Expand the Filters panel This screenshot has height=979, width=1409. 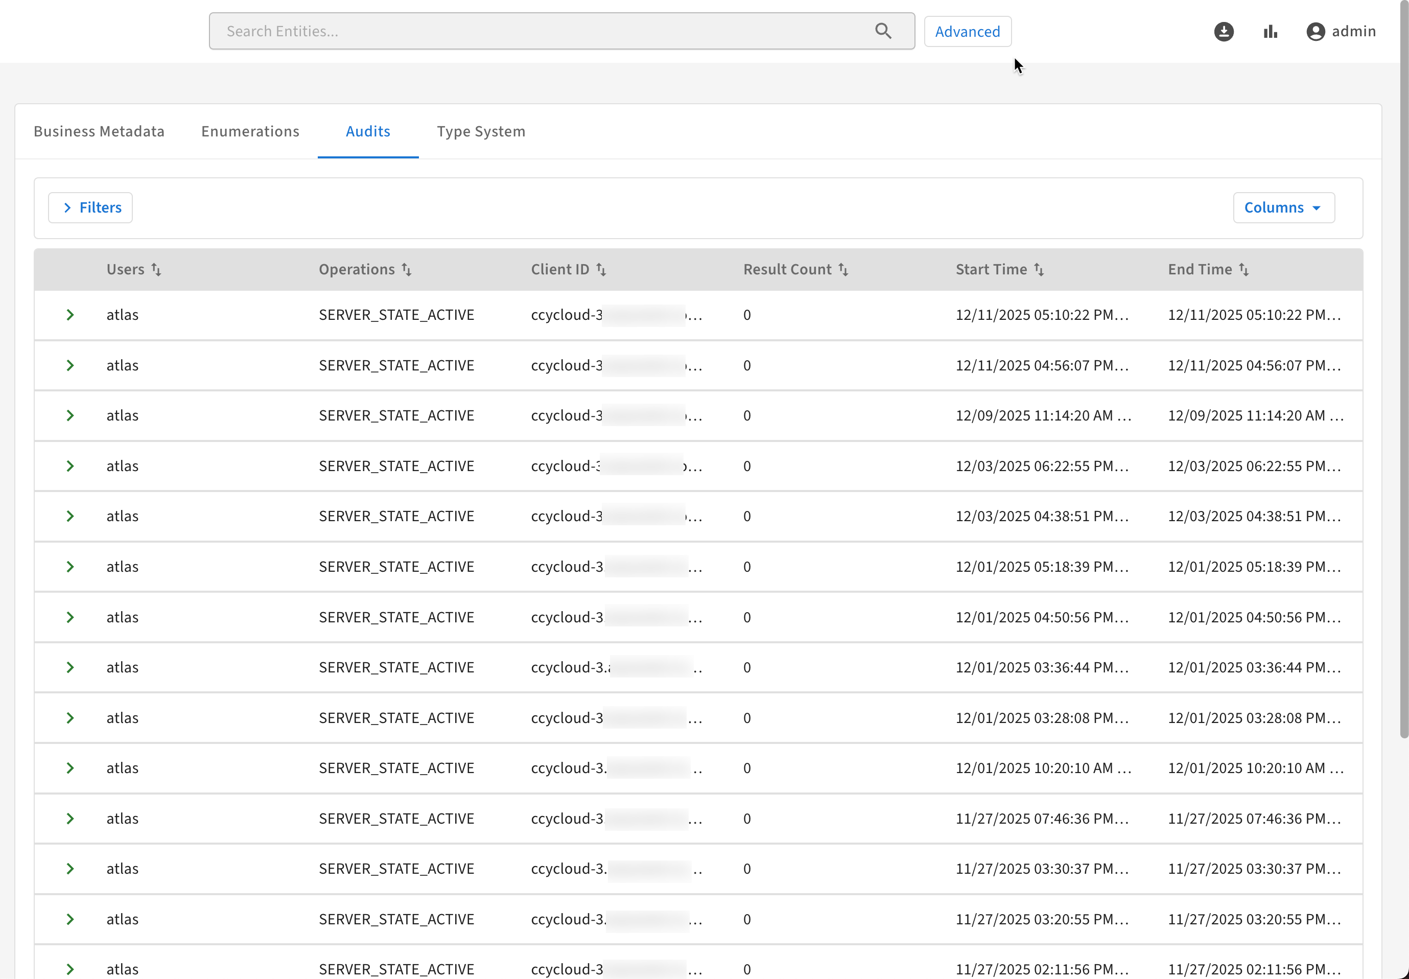click(91, 207)
